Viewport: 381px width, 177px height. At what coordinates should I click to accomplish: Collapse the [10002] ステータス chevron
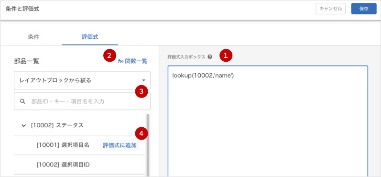[23, 125]
